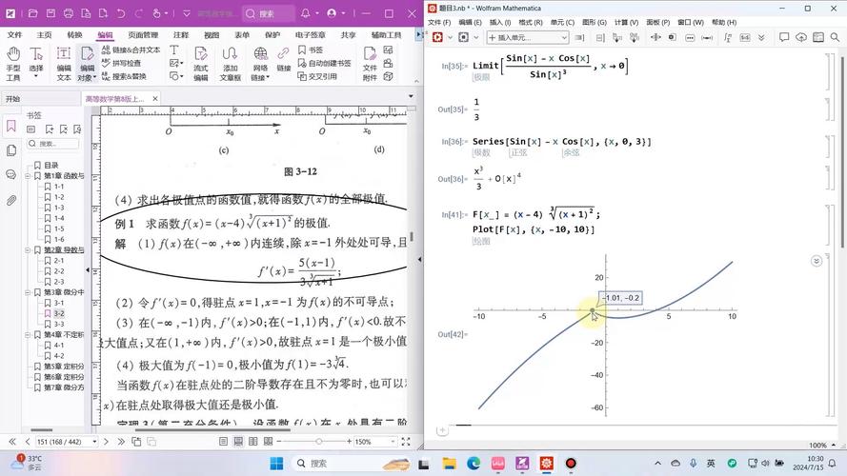This screenshot has width=847, height=476.
Task: Click Cross Reference (交叉引用) button
Action: (317, 76)
